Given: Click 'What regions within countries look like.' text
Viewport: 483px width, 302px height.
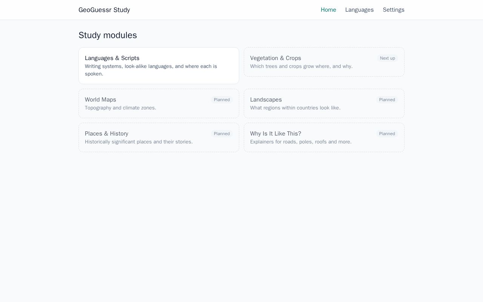Looking at the screenshot, I should click(295, 108).
